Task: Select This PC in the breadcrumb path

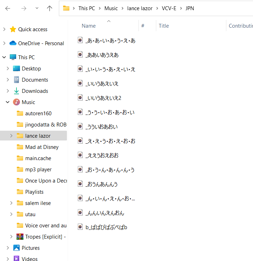Action: 87,8
